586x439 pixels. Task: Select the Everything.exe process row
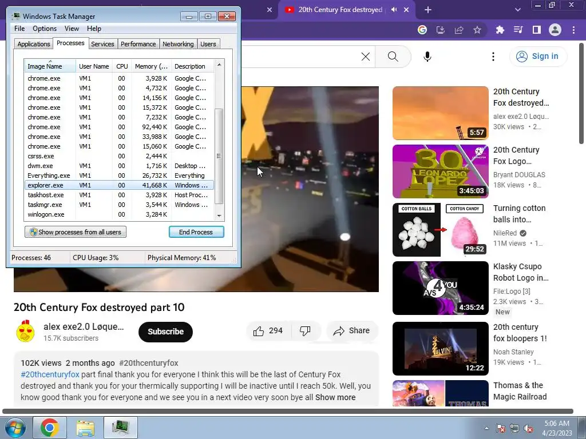click(x=119, y=175)
